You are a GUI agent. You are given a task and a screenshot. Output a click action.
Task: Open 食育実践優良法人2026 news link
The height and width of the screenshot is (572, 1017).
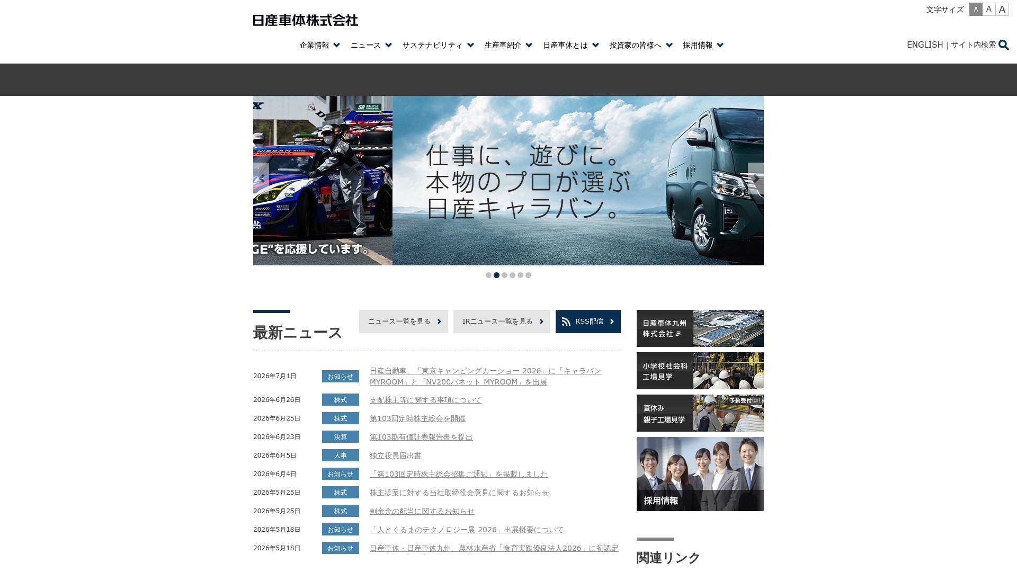point(494,548)
